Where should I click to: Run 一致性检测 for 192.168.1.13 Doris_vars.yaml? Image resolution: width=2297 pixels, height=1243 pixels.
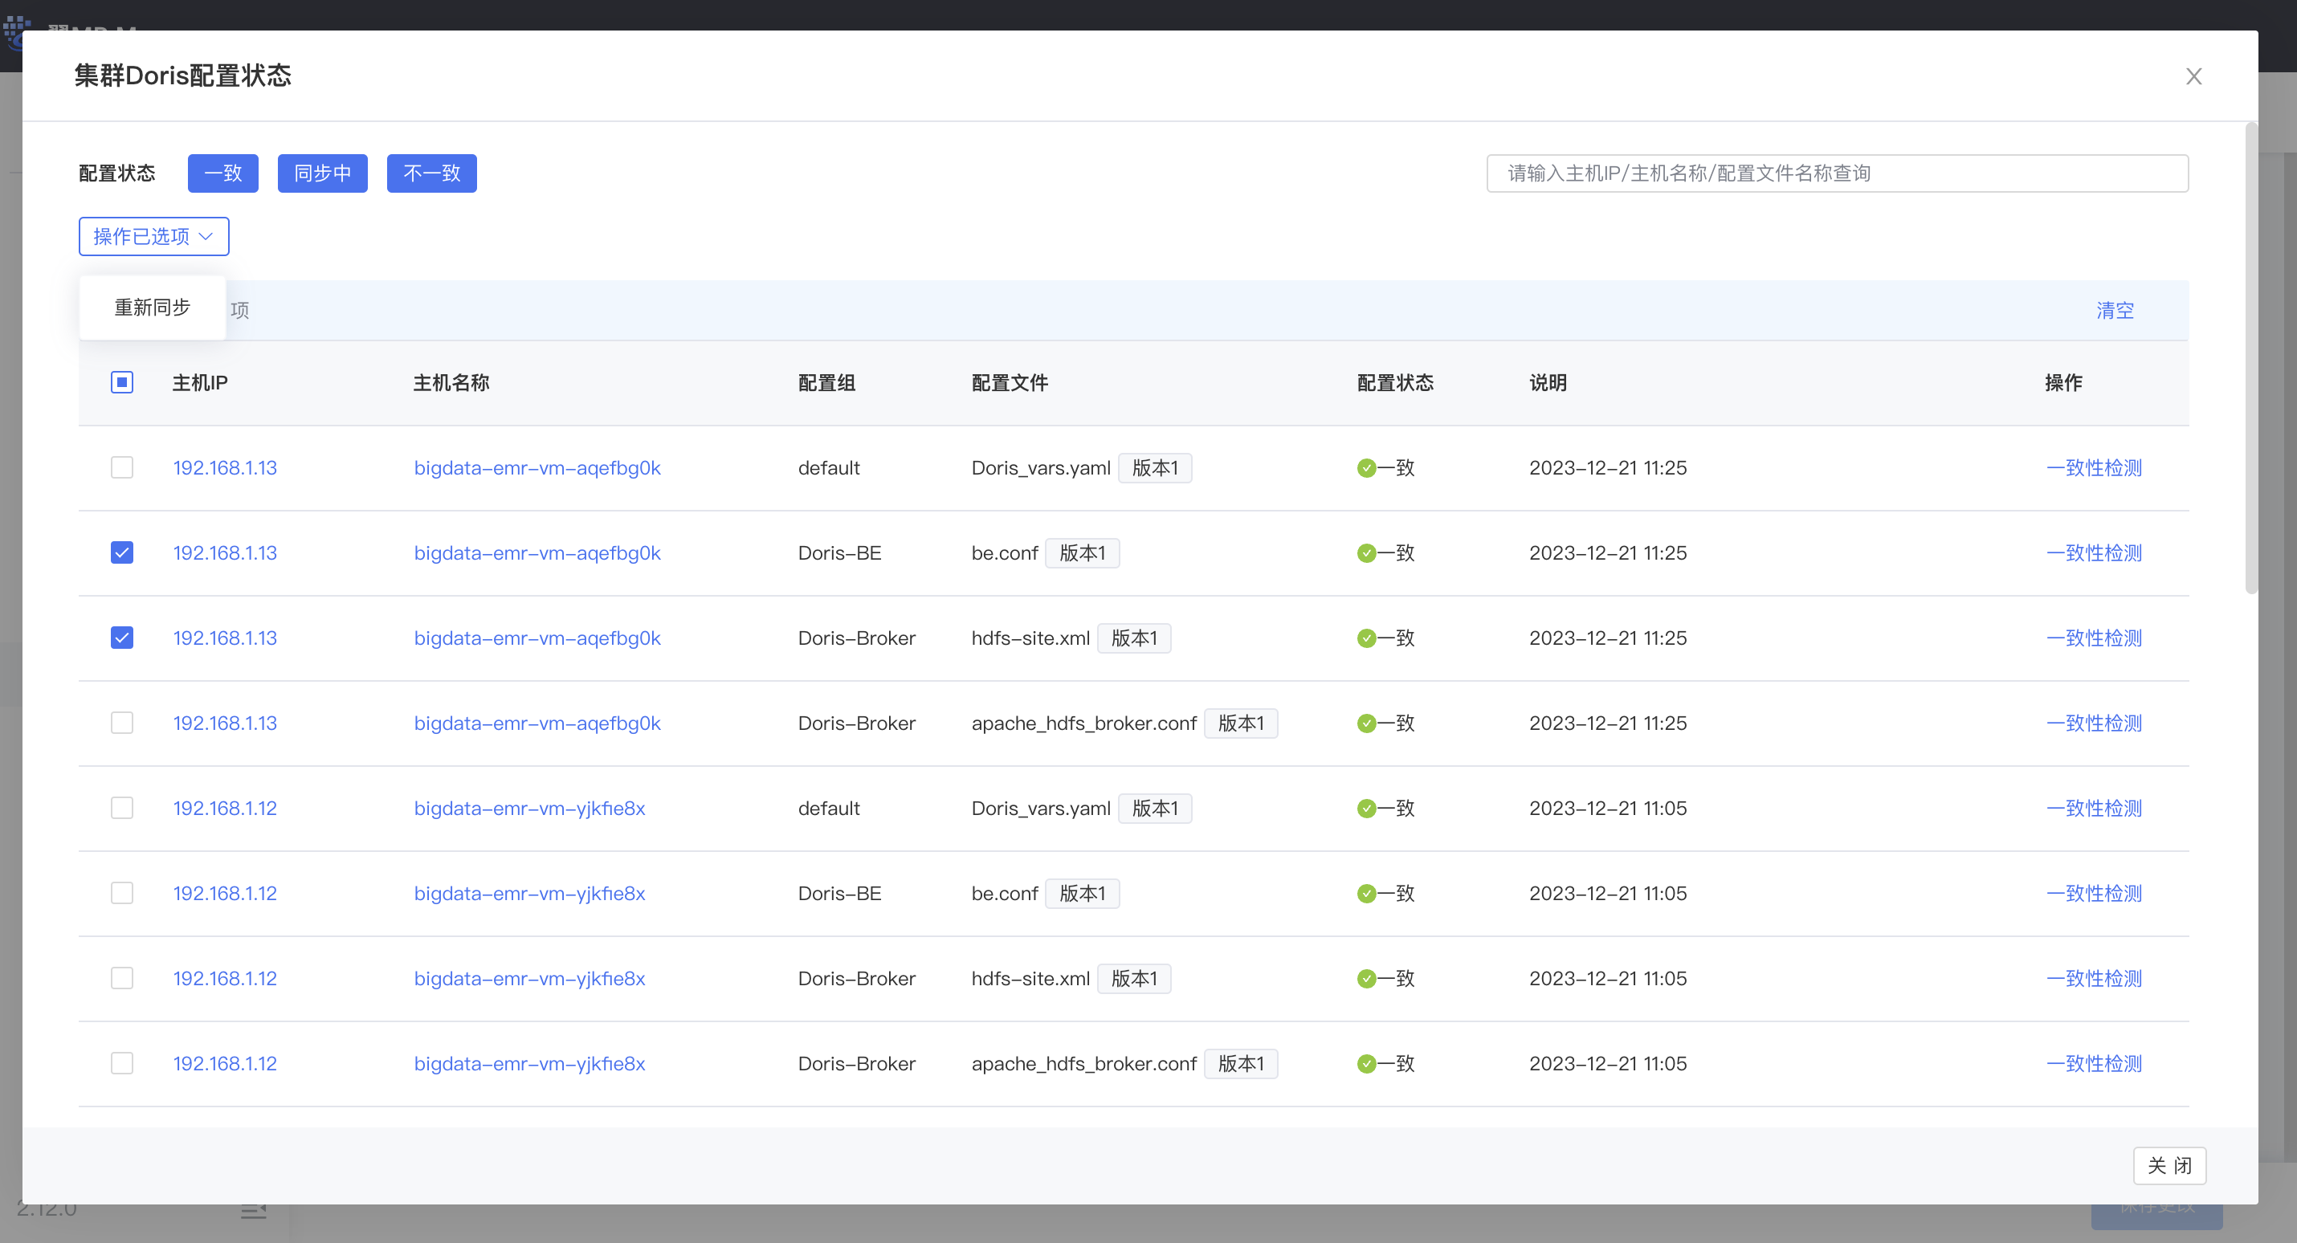(x=2094, y=468)
